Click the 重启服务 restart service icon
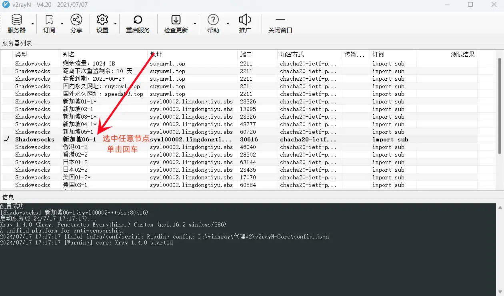 click(138, 24)
